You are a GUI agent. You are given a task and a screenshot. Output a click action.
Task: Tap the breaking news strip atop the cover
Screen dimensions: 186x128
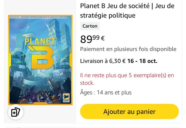(40, 18)
